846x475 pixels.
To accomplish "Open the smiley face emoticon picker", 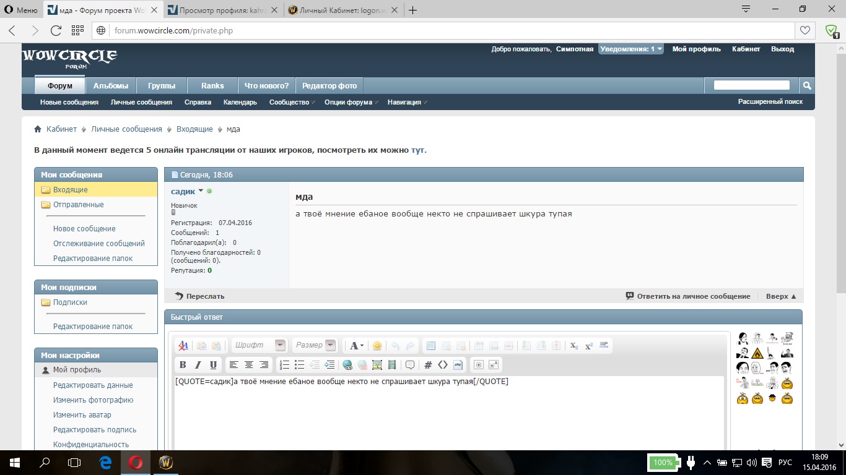I will (377, 346).
